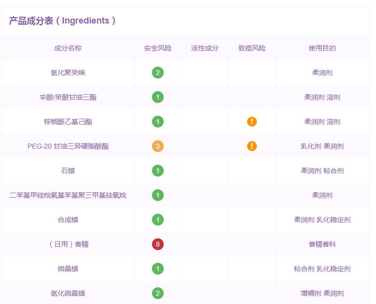Click purpose 柔润剂 乳化稳定剂 for 合成蜡

(322, 220)
